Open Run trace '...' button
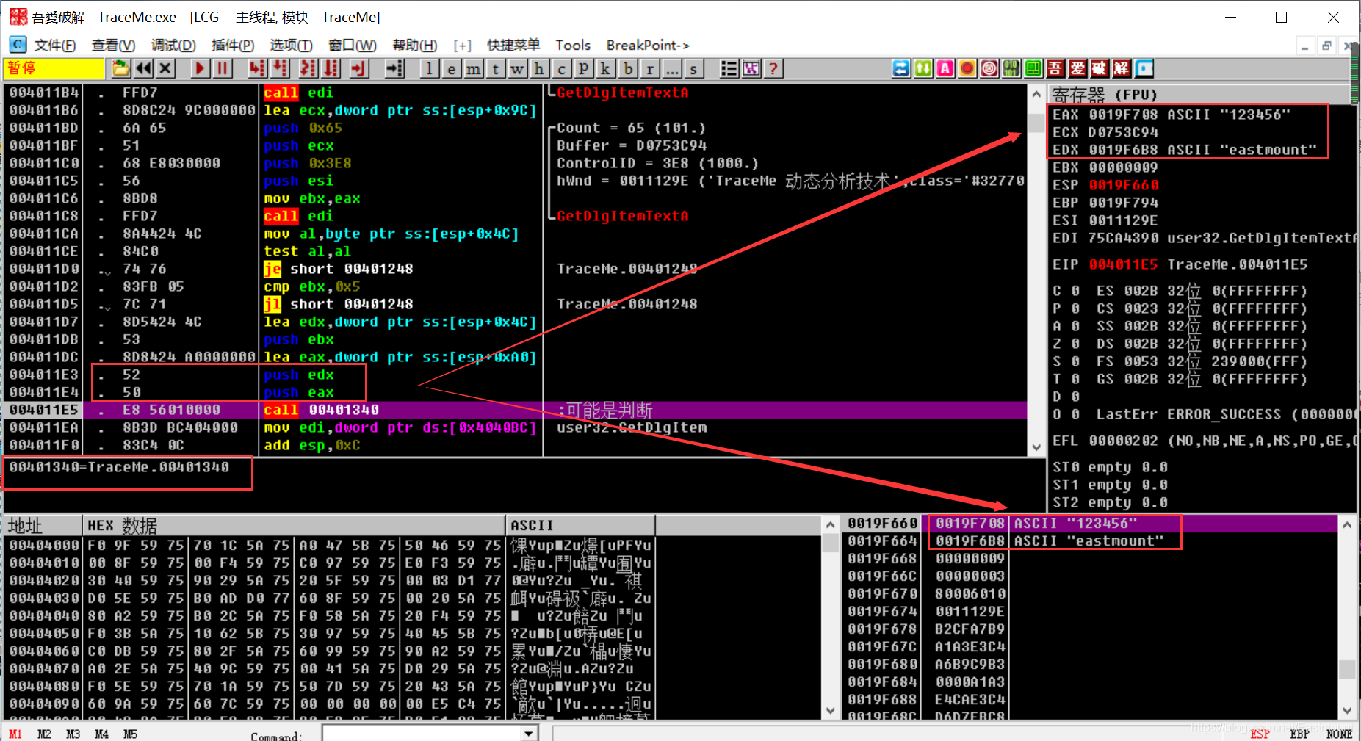 pyautogui.click(x=672, y=68)
